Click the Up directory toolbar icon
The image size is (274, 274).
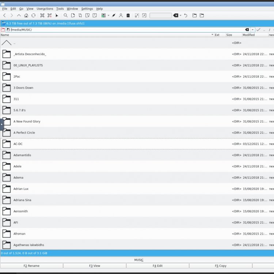point(19,16)
